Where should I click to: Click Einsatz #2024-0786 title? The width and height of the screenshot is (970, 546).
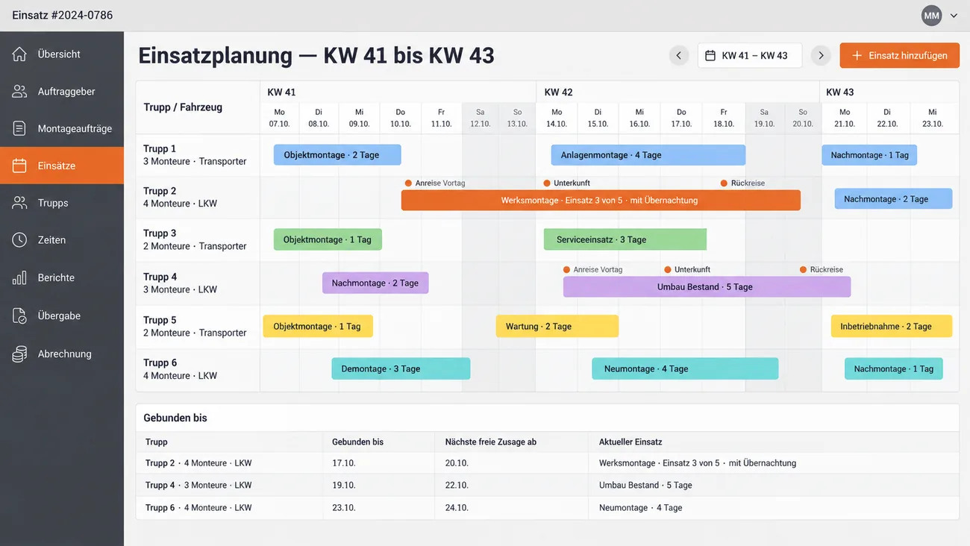[63, 15]
